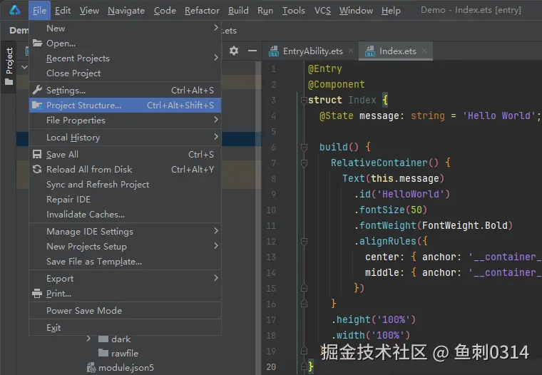Open the Build menu

pos(238,11)
